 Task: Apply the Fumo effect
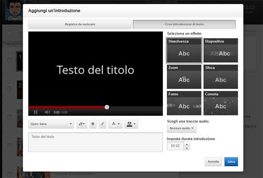pos(184,103)
